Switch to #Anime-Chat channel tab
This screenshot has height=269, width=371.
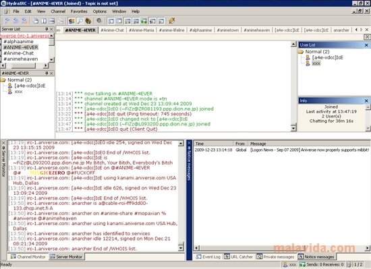[x=113, y=30]
